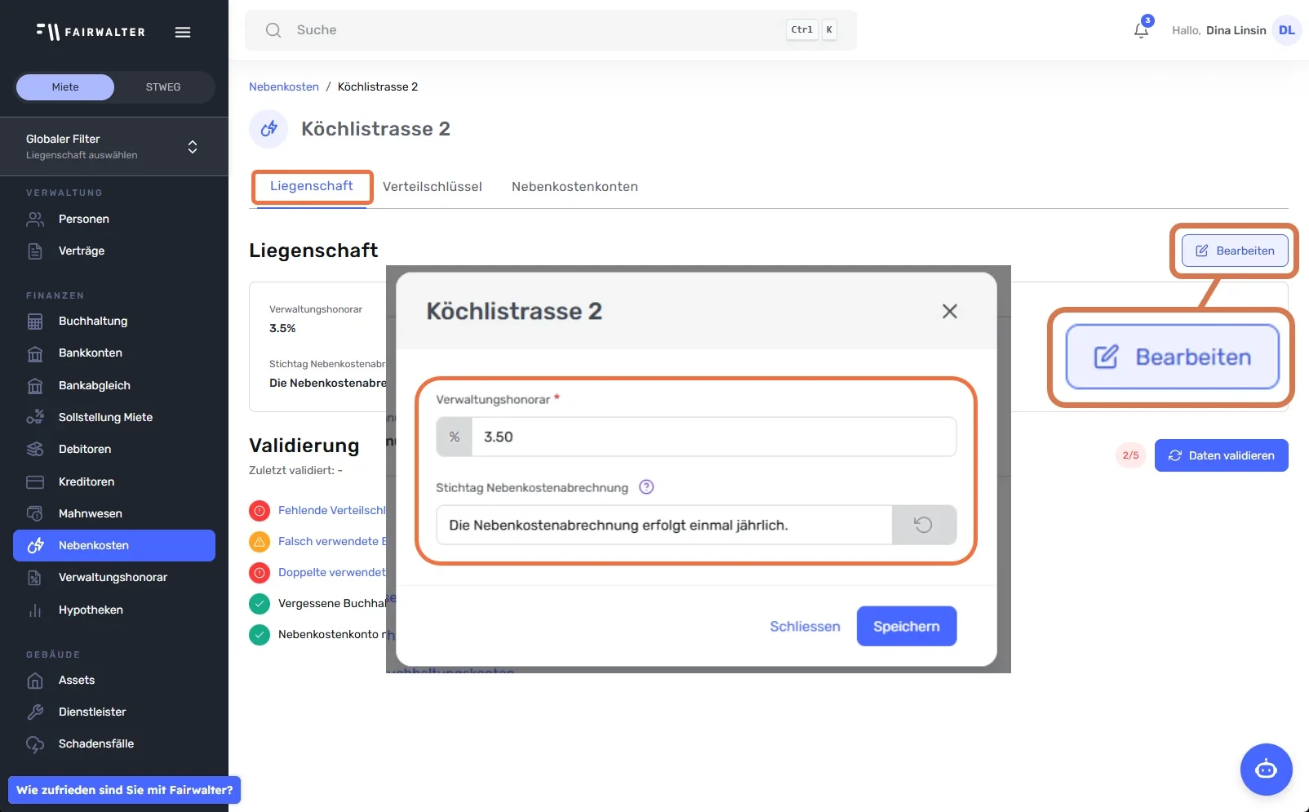Viewport: 1309px width, 812px height.
Task: Click the Nebenkosten breadcrumb link
Action: click(x=284, y=87)
